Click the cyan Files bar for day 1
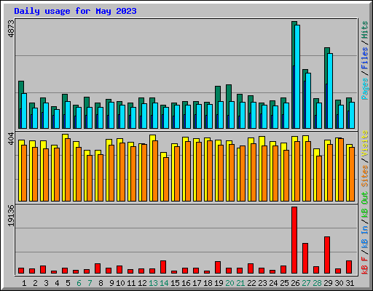This screenshot has height=291, width=373. click(x=24, y=111)
